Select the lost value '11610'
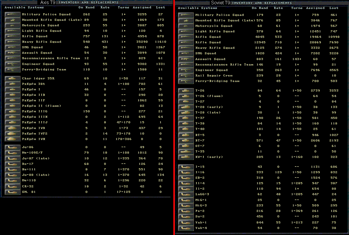 click(160, 42)
